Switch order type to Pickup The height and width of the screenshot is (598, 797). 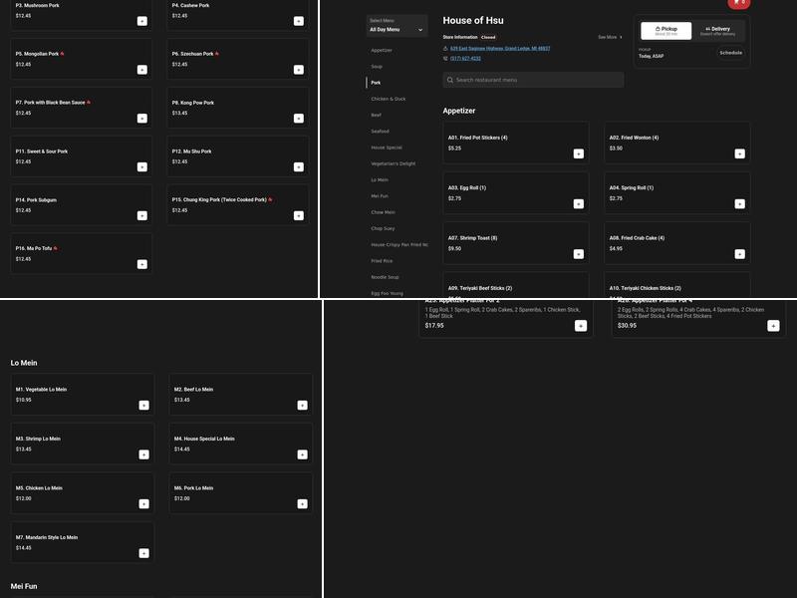[665, 31]
